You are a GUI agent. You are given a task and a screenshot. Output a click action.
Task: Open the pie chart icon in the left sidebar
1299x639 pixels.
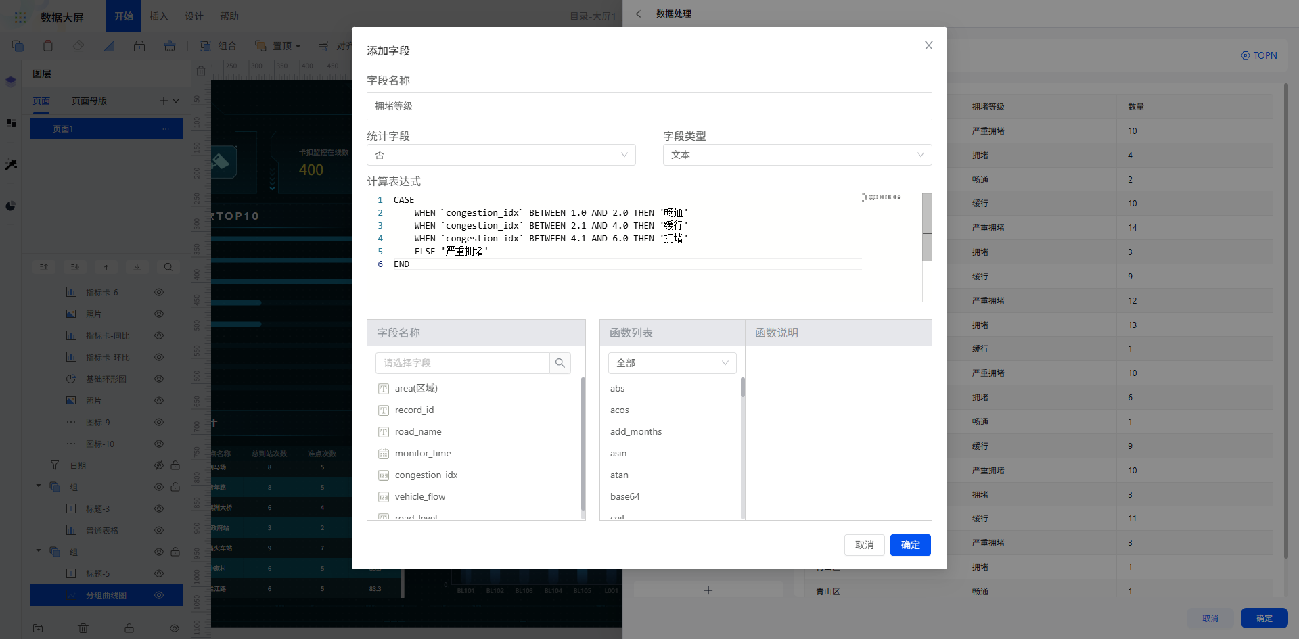click(11, 206)
